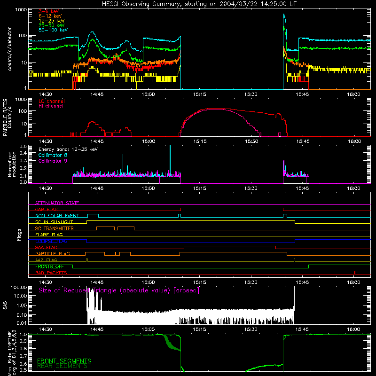Click the GAP FLAG label
The width and height of the screenshot is (376, 376).
(46, 209)
